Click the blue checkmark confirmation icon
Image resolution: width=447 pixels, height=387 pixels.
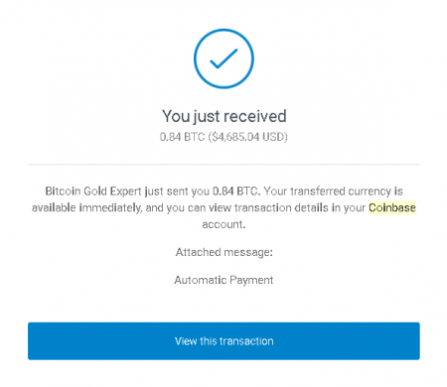223,59
